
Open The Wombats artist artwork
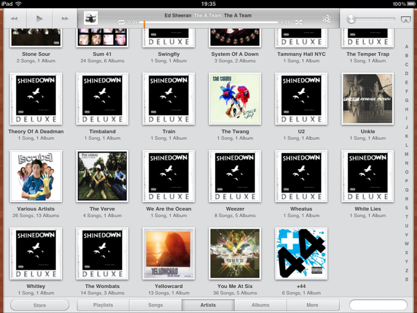pos(102,253)
